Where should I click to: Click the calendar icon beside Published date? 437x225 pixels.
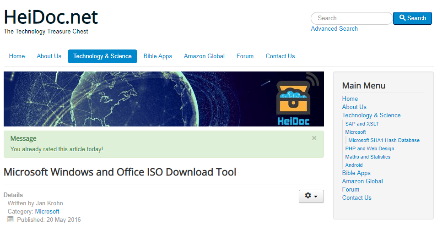(x=11, y=220)
